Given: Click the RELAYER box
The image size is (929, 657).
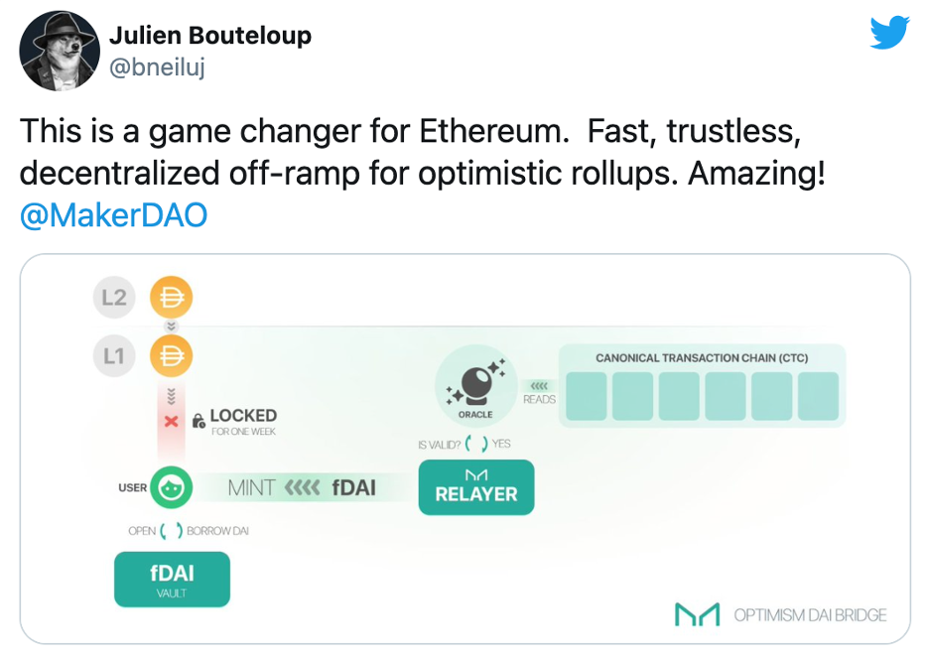Looking at the screenshot, I should pyautogui.click(x=476, y=487).
